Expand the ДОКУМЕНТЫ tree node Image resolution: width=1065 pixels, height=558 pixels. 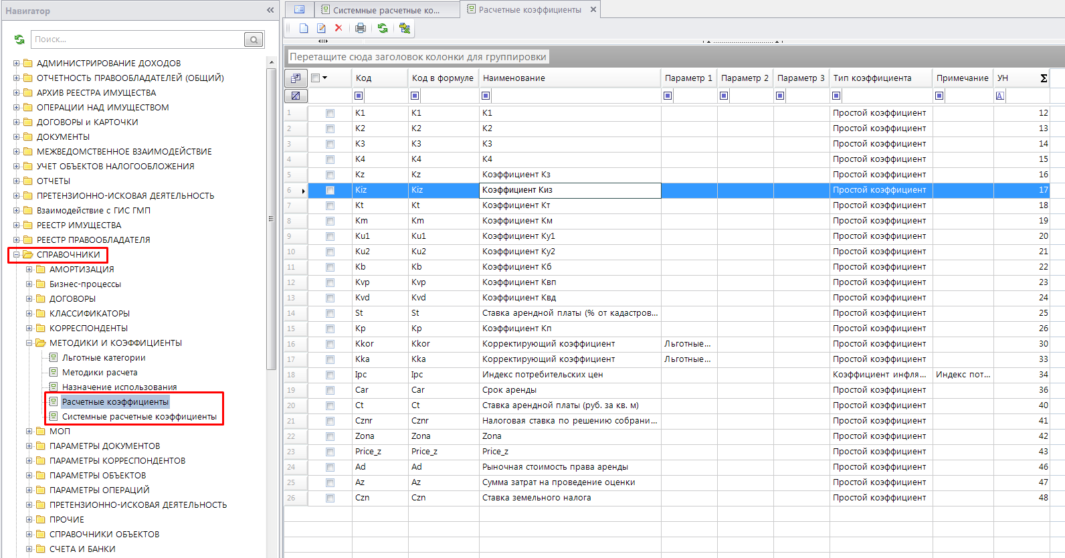pyautogui.click(x=17, y=136)
